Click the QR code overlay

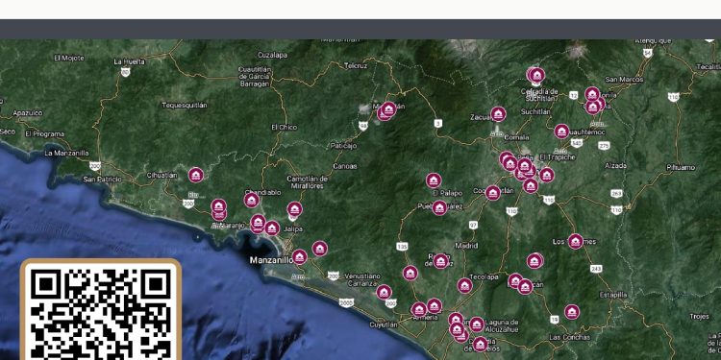click(x=101, y=310)
